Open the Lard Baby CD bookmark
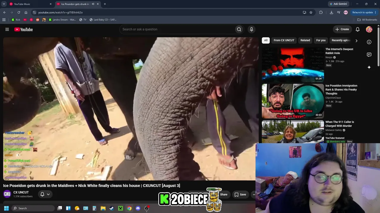The height and width of the screenshot is (213, 380). (103, 20)
